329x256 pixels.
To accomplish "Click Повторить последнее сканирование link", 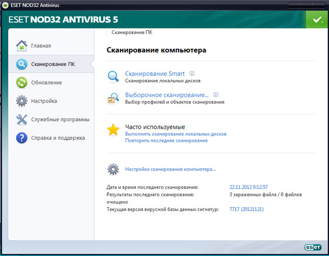I will click(166, 140).
